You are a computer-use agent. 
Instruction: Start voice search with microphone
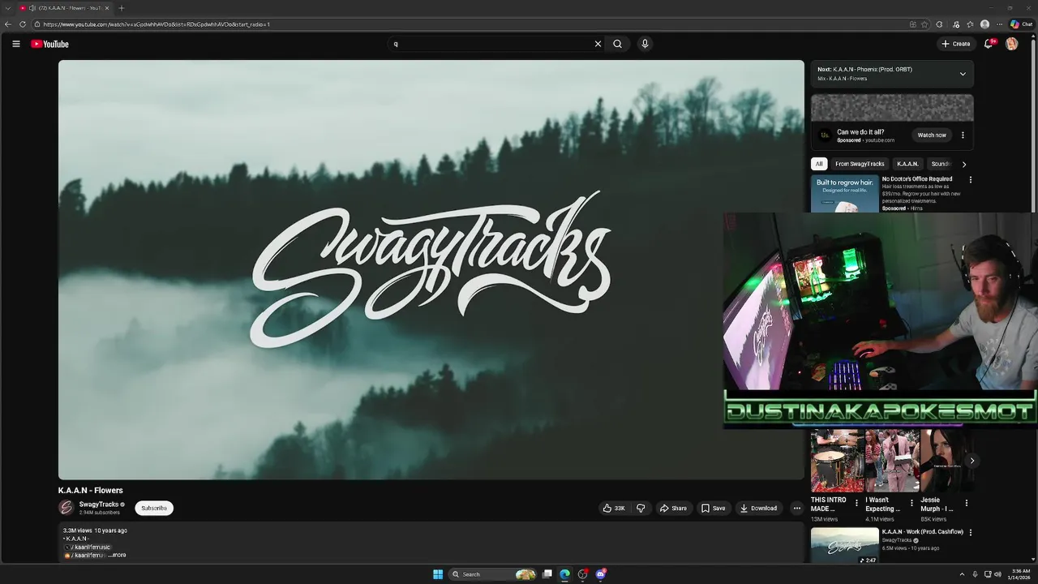645,44
